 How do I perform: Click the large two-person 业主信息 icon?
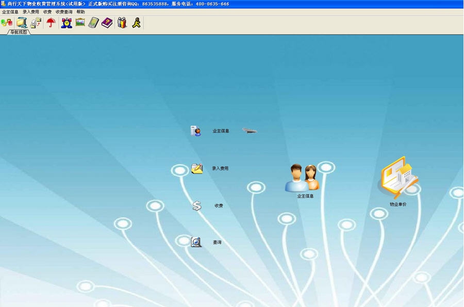point(302,178)
